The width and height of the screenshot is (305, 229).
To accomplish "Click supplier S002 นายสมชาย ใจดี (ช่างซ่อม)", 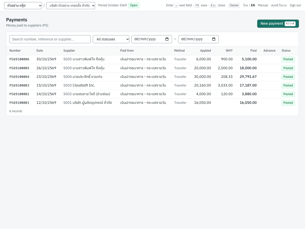I will pos(87,94).
